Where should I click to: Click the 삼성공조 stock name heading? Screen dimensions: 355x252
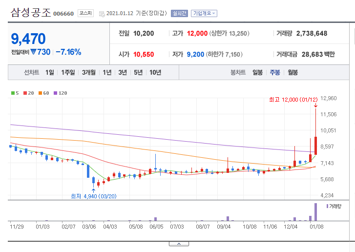pos(31,12)
